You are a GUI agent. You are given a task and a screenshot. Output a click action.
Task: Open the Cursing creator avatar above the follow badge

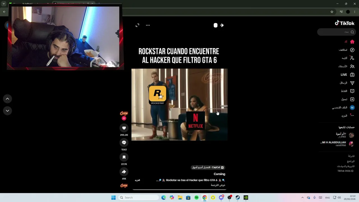pyautogui.click(x=124, y=113)
